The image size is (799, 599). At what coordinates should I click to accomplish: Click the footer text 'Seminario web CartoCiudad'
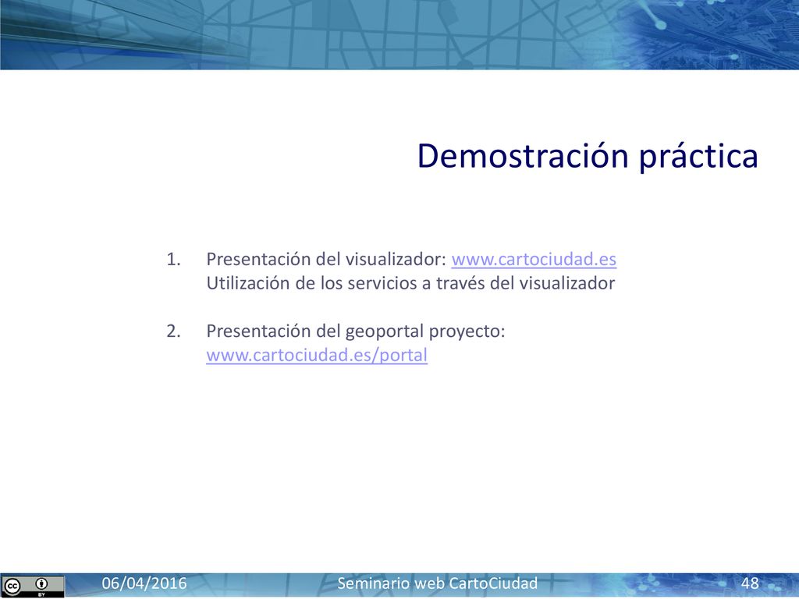[x=437, y=583]
